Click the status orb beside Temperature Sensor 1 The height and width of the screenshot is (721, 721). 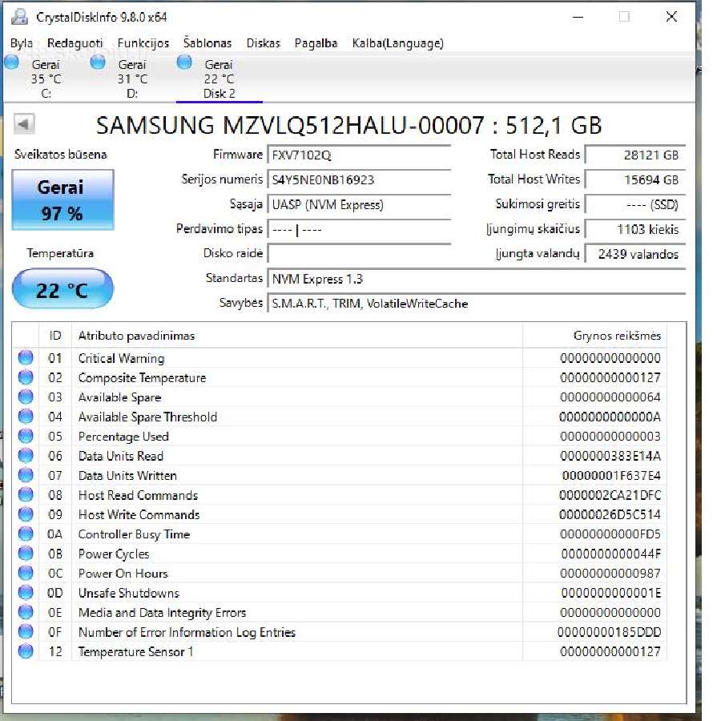click(x=26, y=651)
